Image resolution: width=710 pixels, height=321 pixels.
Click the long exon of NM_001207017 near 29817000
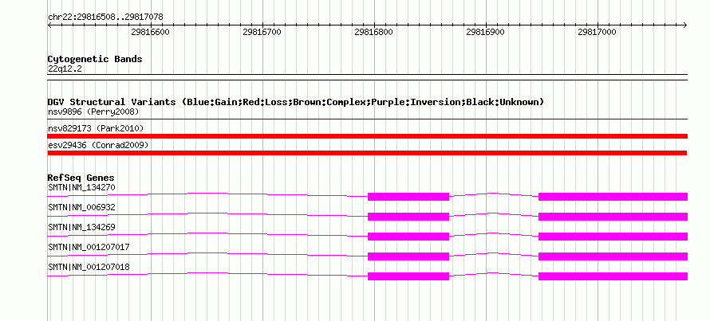613,256
